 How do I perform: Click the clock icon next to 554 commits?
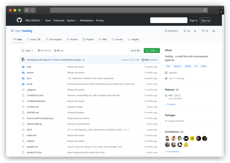pos(143,60)
